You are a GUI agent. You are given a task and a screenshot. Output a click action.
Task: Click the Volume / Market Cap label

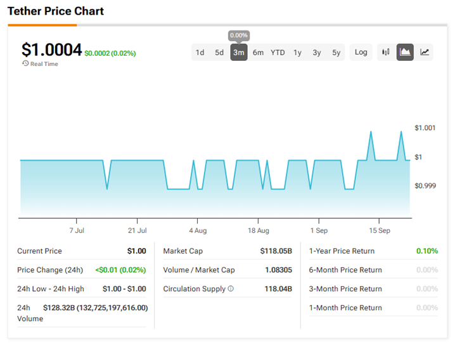point(199,270)
